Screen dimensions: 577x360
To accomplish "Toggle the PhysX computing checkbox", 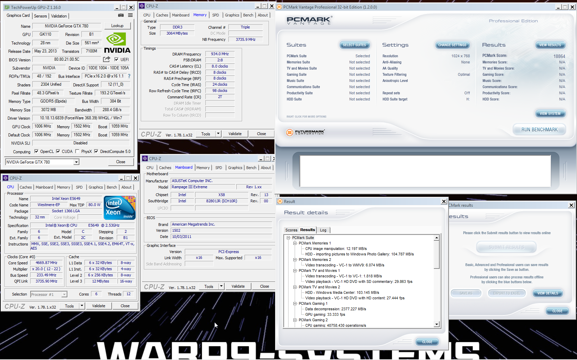I will pyautogui.click(x=77, y=151).
